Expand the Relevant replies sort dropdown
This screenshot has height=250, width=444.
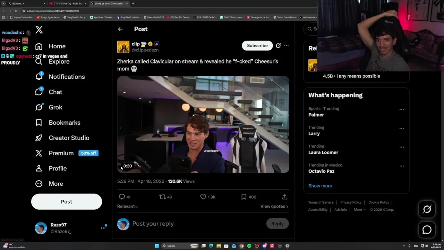pos(128,206)
